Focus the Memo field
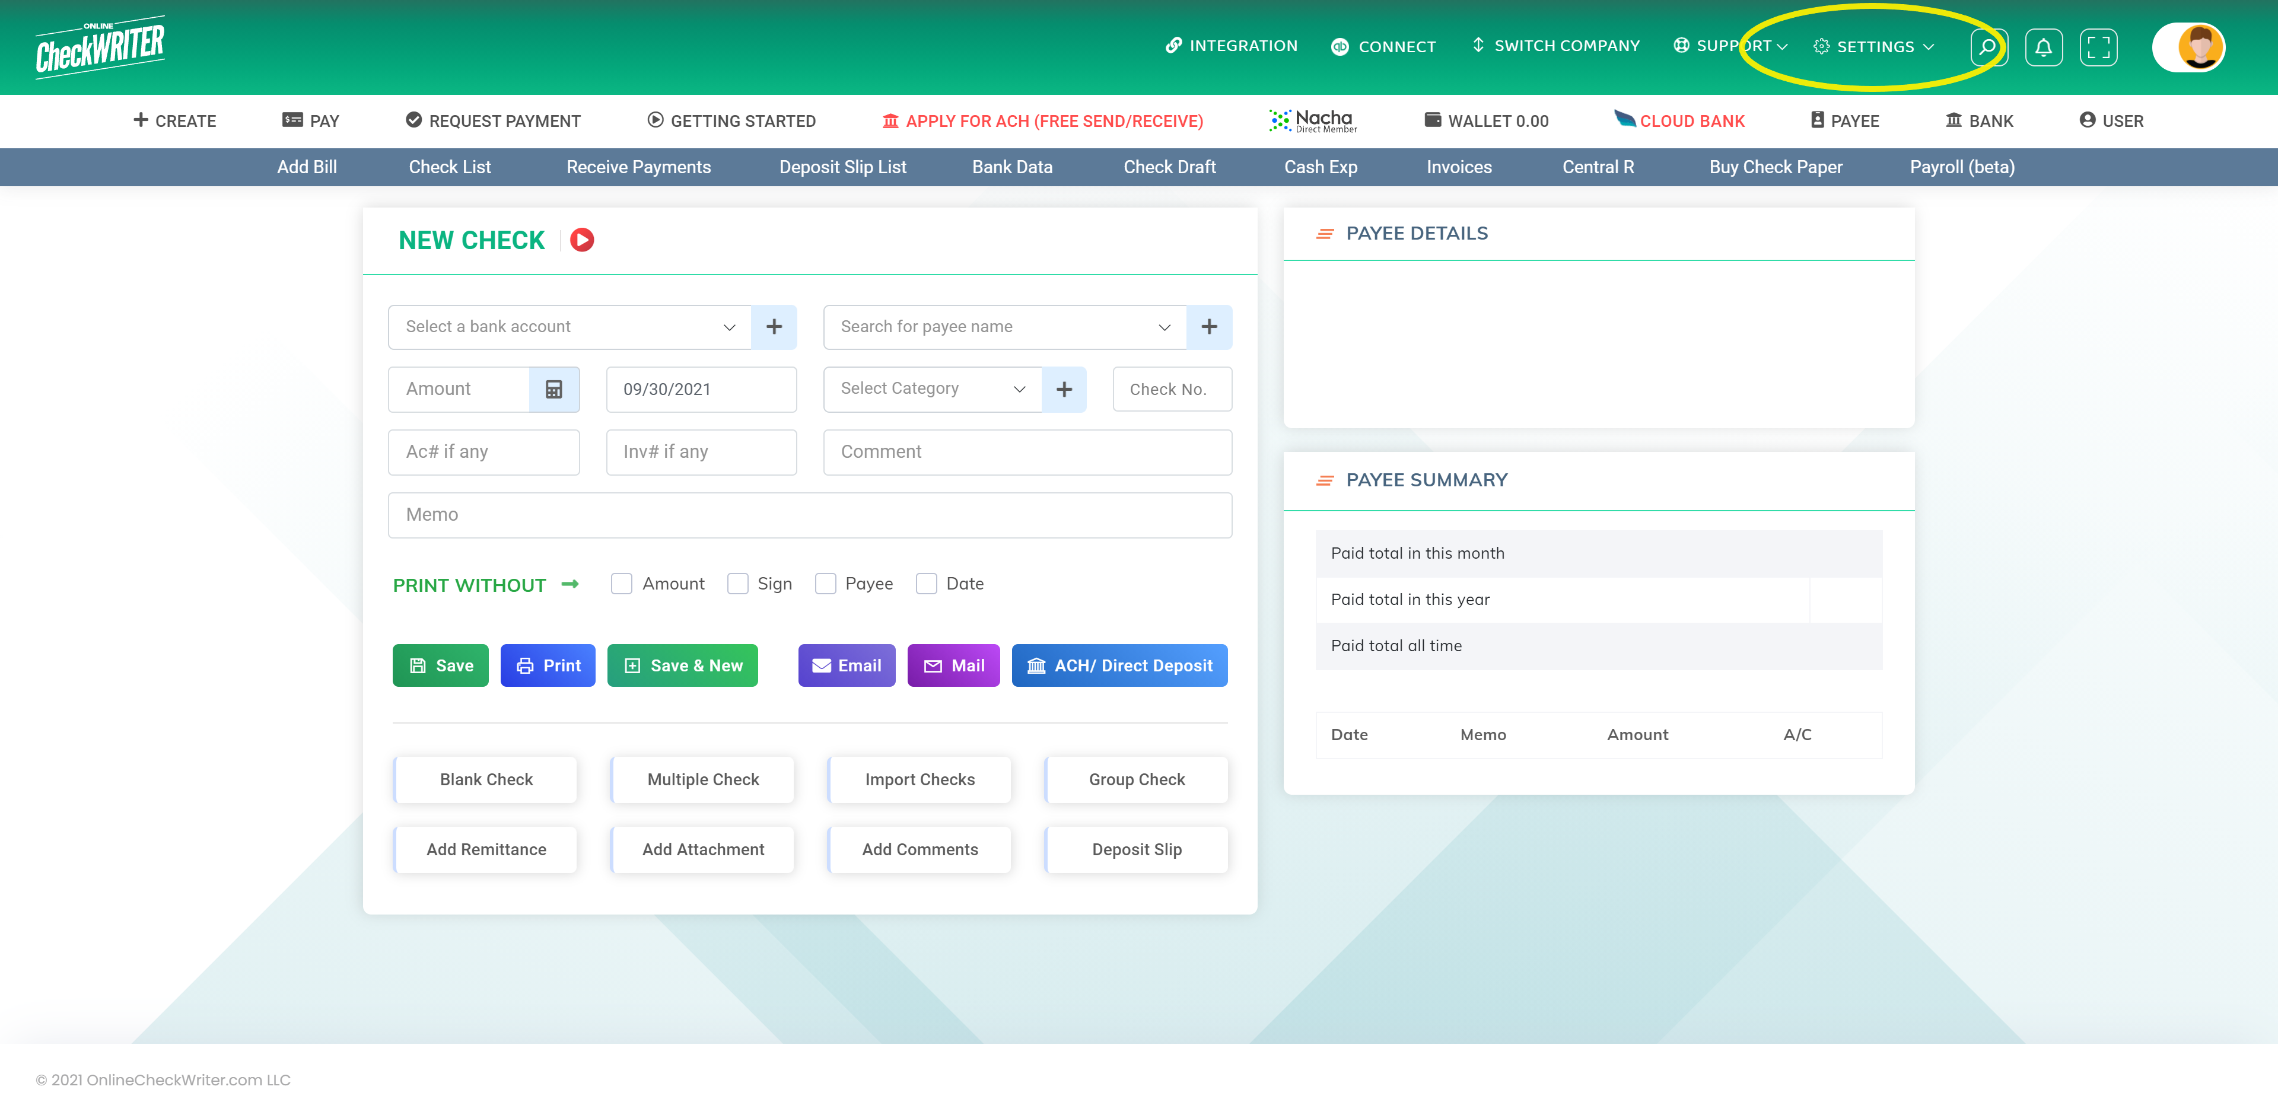 tap(809, 515)
